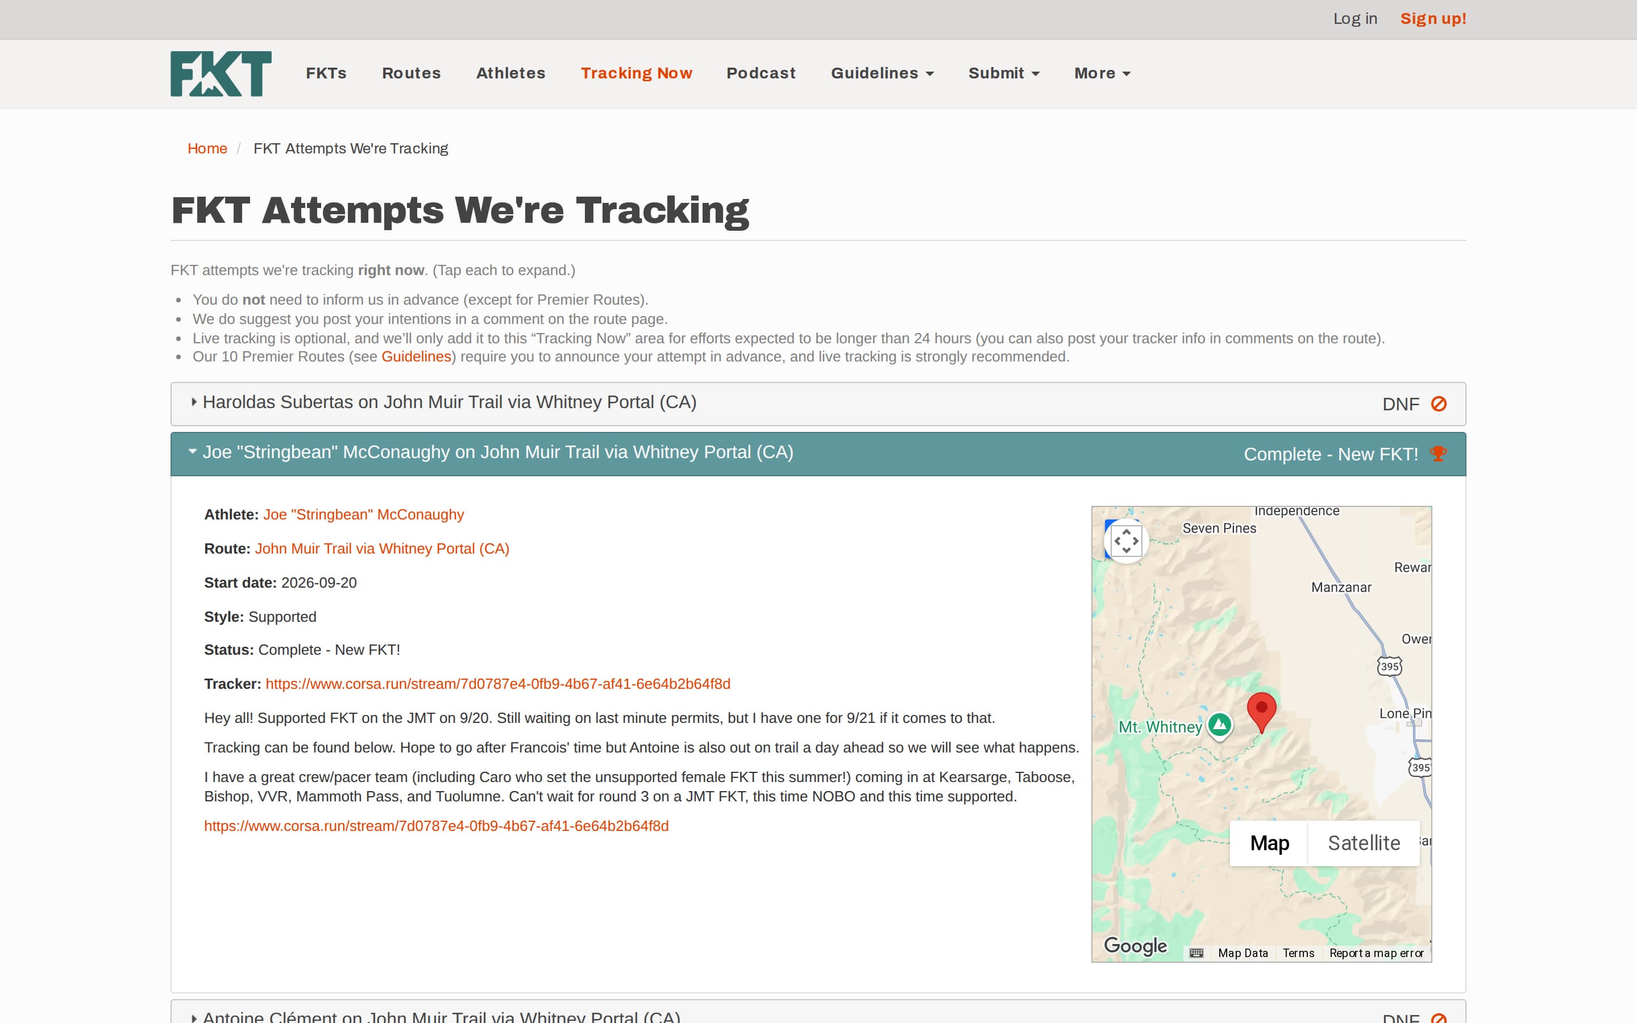Select the Map view type
Screen dimensions: 1637x1023
pos(1269,843)
